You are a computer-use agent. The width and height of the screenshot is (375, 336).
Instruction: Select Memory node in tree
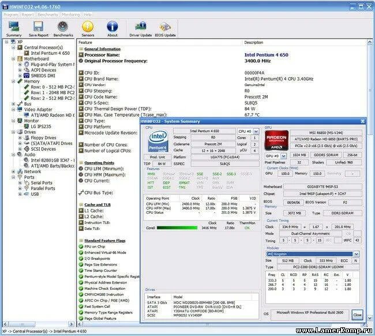[x=32, y=81]
